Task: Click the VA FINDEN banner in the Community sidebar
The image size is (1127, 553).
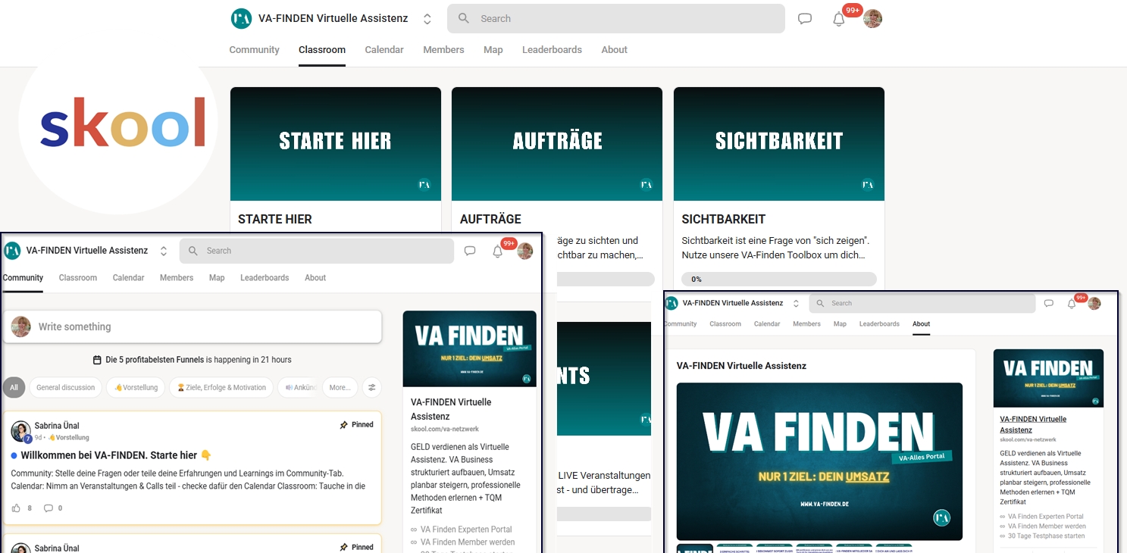Action: point(470,349)
